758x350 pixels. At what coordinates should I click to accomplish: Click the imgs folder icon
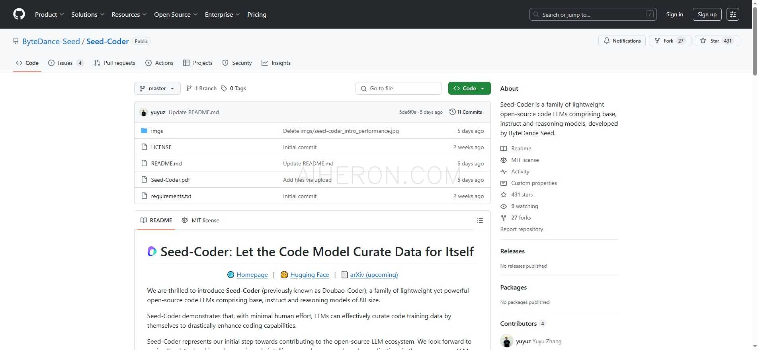pyautogui.click(x=144, y=130)
